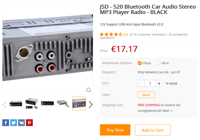The image size is (200, 140).
Task: Share product via VK icon
Action: 21,122
